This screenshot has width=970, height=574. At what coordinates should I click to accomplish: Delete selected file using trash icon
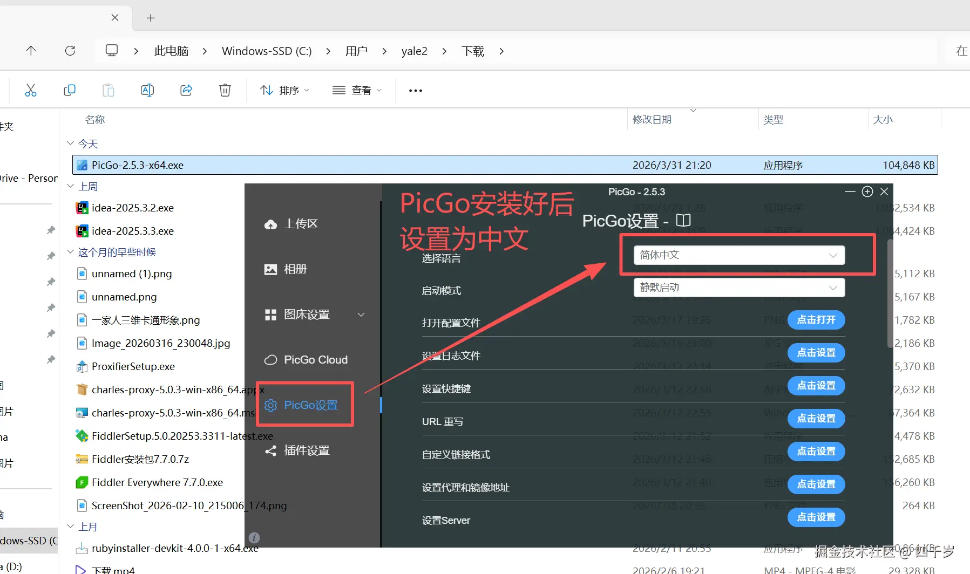click(x=225, y=90)
